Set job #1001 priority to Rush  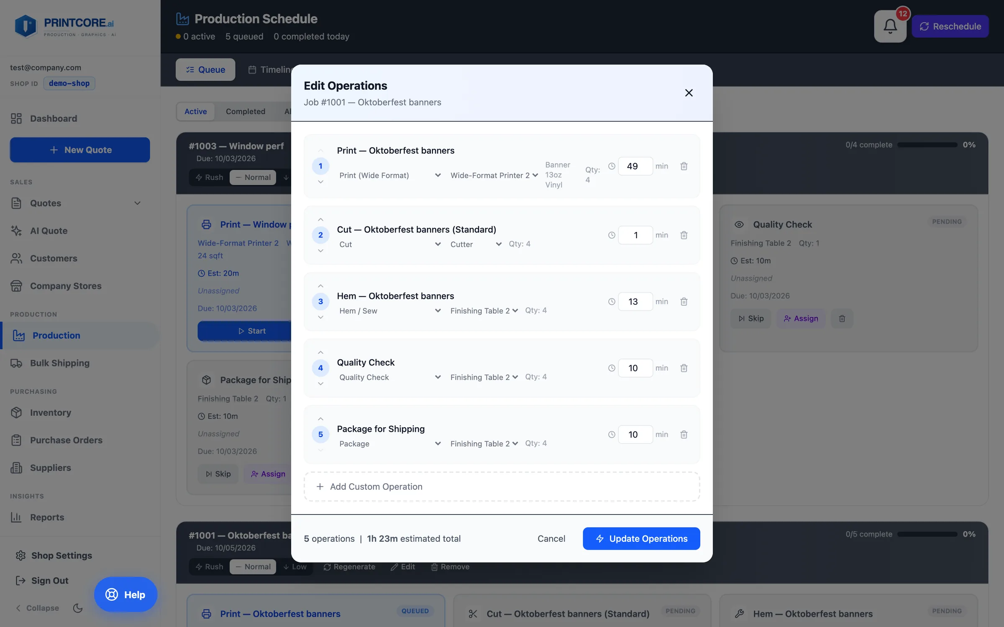209,566
